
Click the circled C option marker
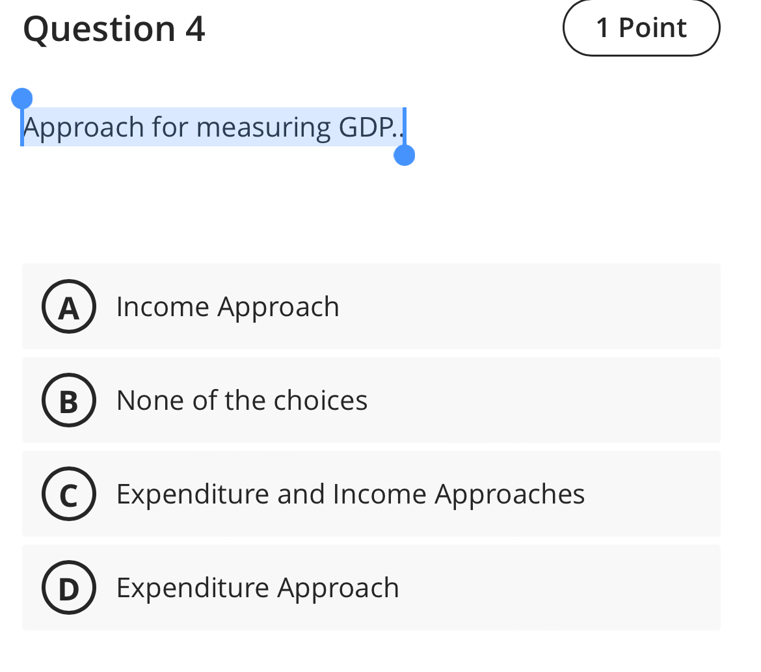click(69, 494)
